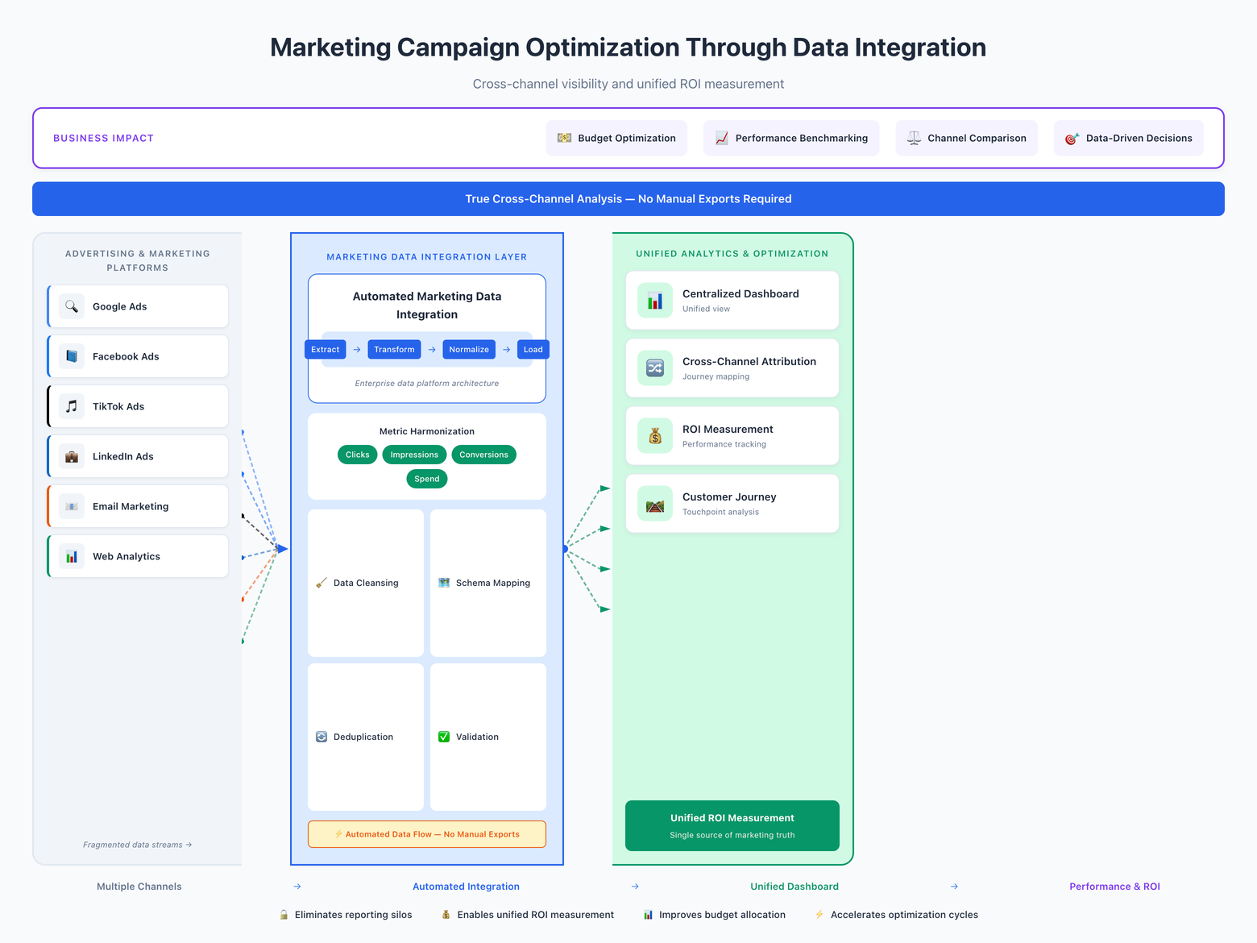This screenshot has height=943, width=1257.
Task: Enable the Clicks metric pill
Action: click(356, 455)
